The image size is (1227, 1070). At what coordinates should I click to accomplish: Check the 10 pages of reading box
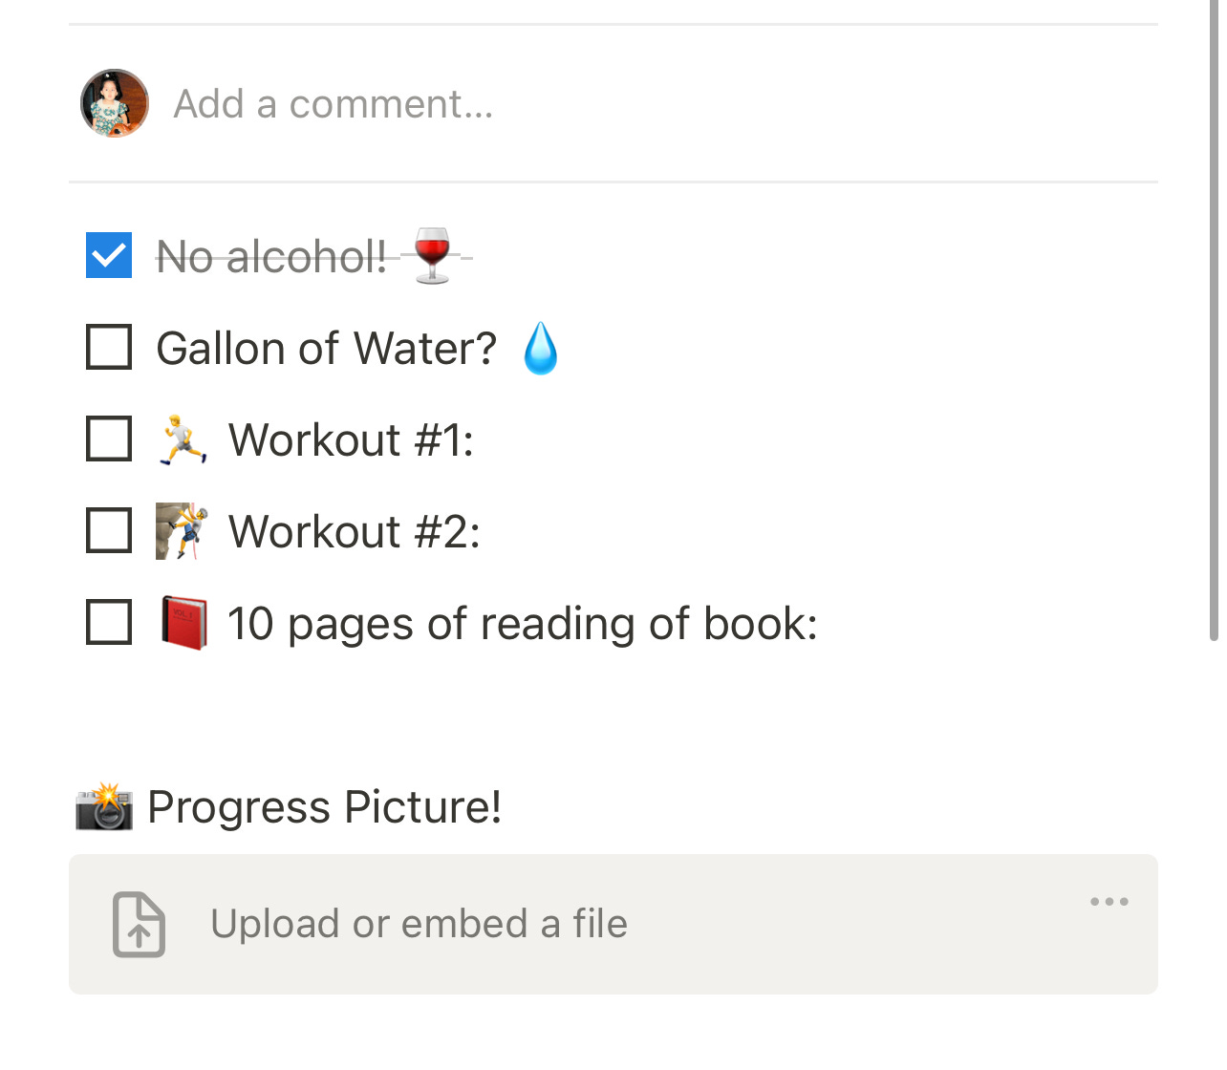pyautogui.click(x=109, y=622)
